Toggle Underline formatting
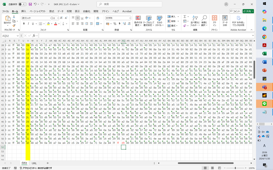This screenshot has height=170, width=273. [33, 24]
